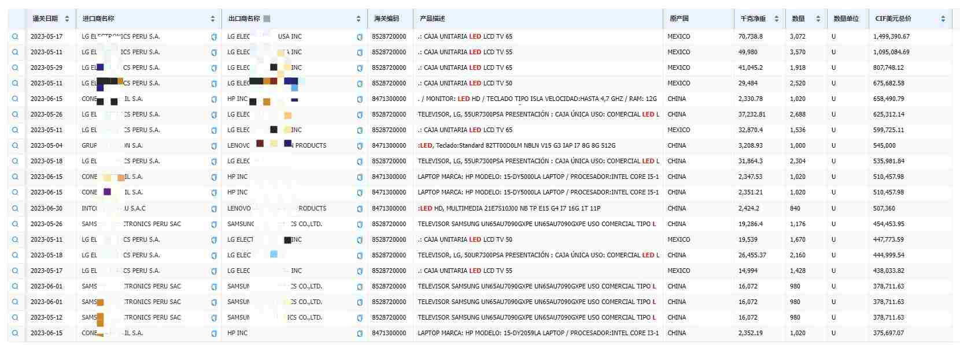Click the magnifier icon on the 375,697.07 row

15,333
